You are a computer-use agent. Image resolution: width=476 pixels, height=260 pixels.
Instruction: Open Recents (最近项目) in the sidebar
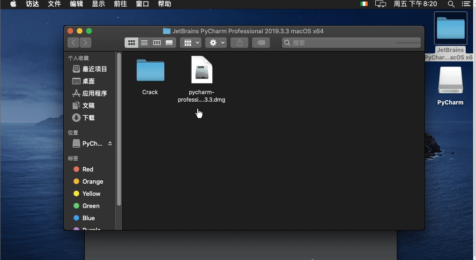(89, 69)
